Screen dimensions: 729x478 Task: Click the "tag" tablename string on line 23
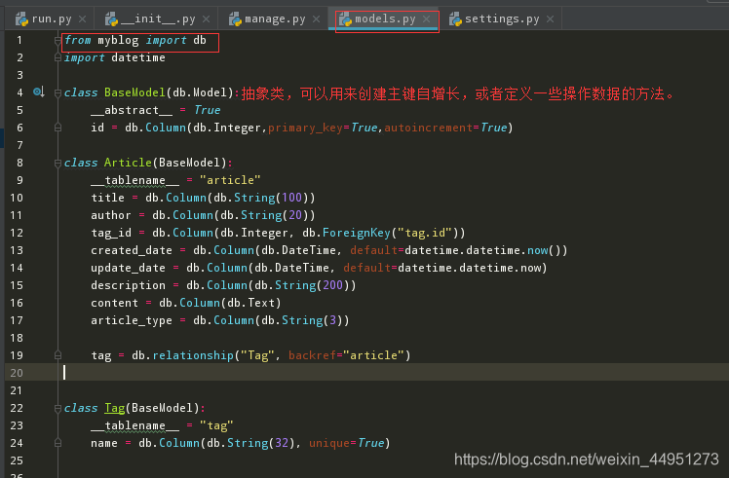click(x=216, y=425)
